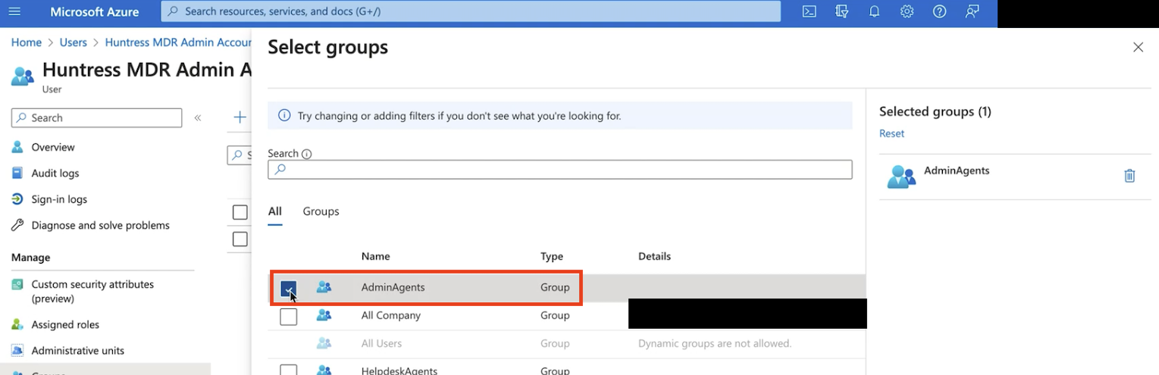Click the Assigned roles sidebar icon
The height and width of the screenshot is (375, 1159).
pos(17,324)
